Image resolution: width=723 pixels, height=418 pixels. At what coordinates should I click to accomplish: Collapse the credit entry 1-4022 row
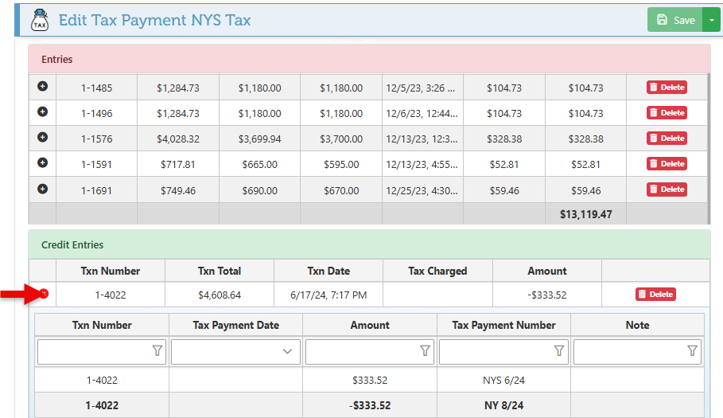tap(44, 295)
